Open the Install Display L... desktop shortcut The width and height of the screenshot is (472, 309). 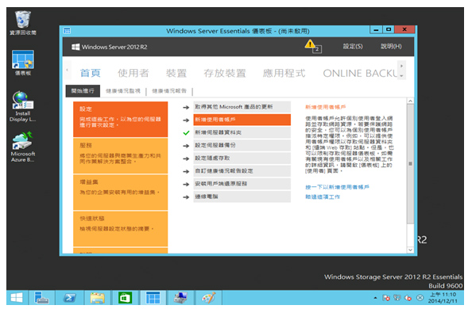23,106
